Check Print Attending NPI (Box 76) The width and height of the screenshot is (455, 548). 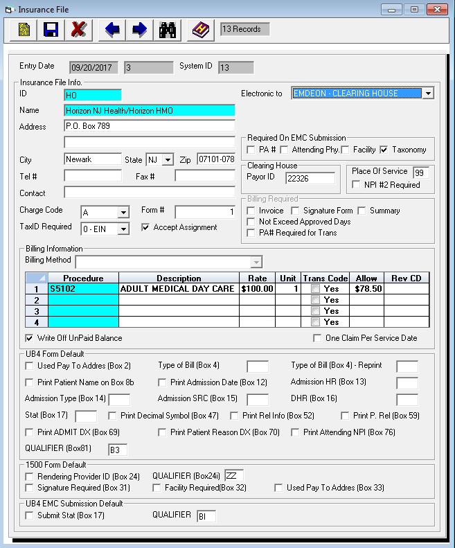[x=295, y=432]
